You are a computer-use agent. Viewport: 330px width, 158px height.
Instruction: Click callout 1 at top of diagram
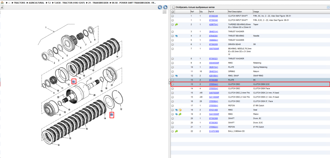pos(46,28)
